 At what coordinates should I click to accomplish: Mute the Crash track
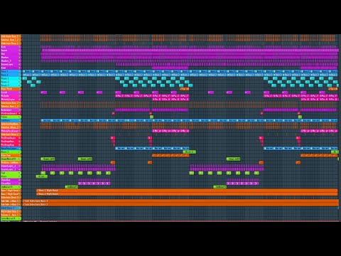coord(20,92)
